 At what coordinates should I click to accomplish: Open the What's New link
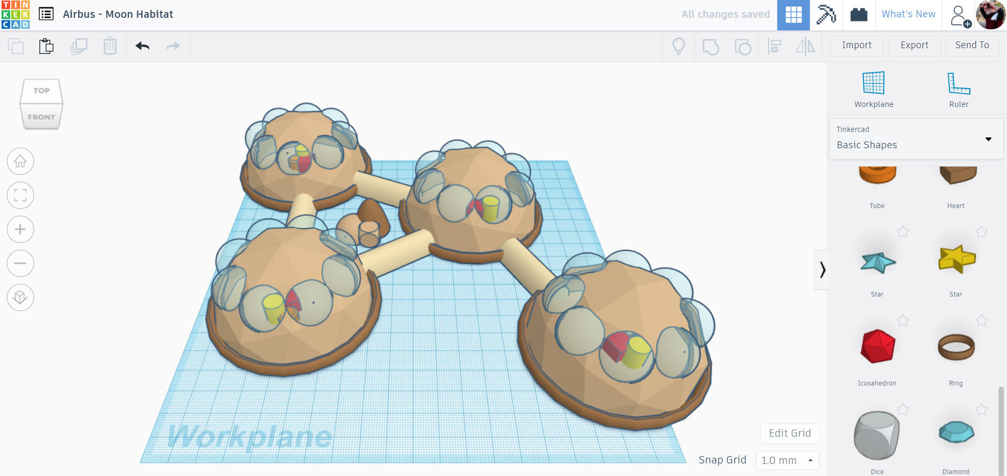click(908, 14)
